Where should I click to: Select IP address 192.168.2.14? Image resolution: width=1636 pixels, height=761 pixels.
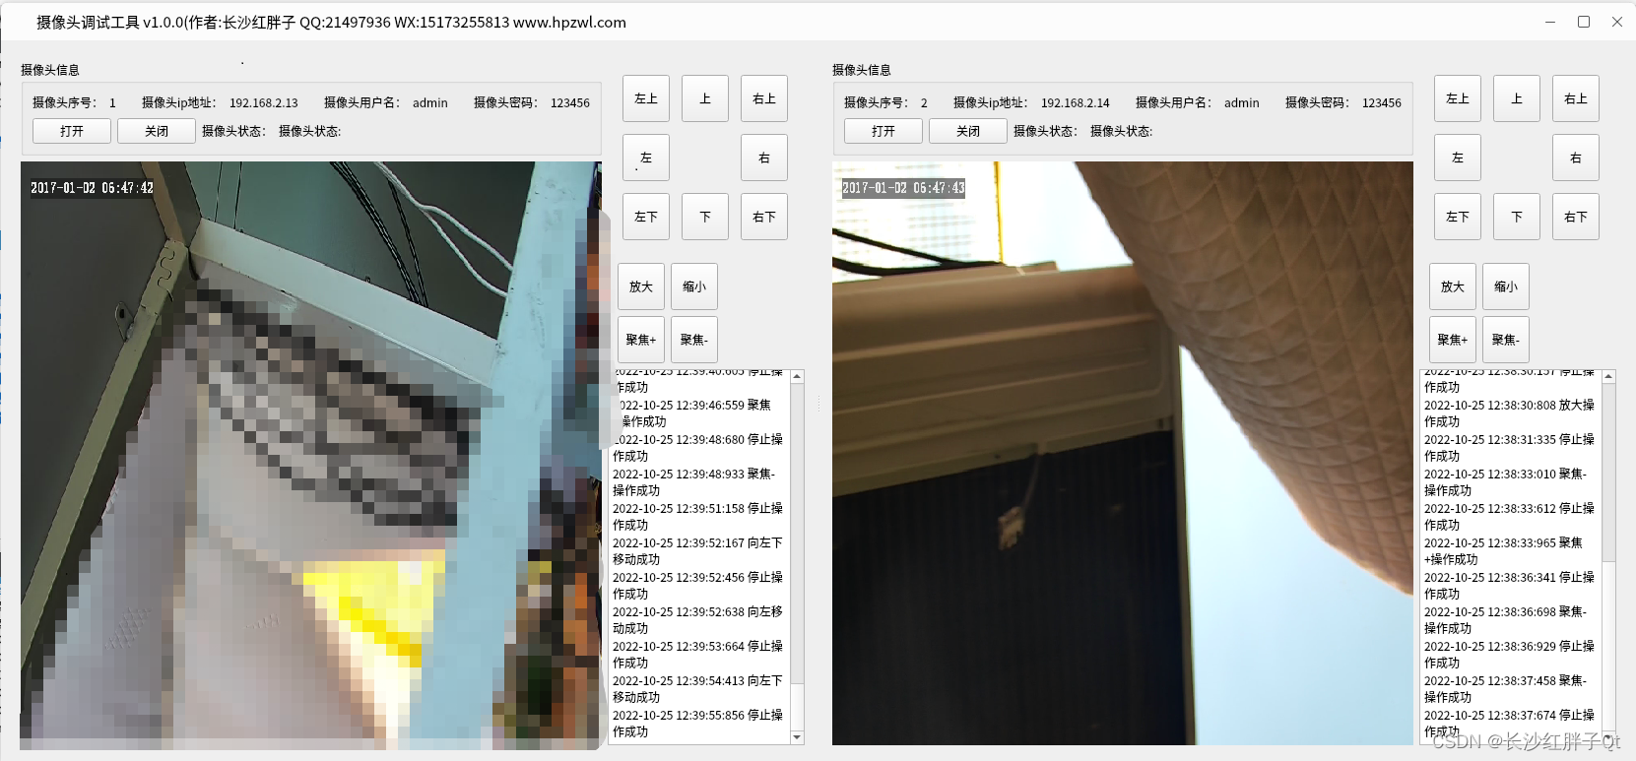pos(1076,102)
